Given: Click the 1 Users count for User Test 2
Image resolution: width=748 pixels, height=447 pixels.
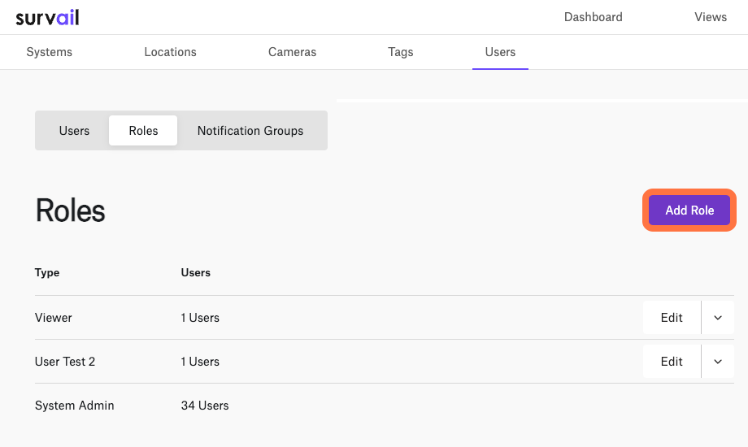Looking at the screenshot, I should tap(200, 362).
